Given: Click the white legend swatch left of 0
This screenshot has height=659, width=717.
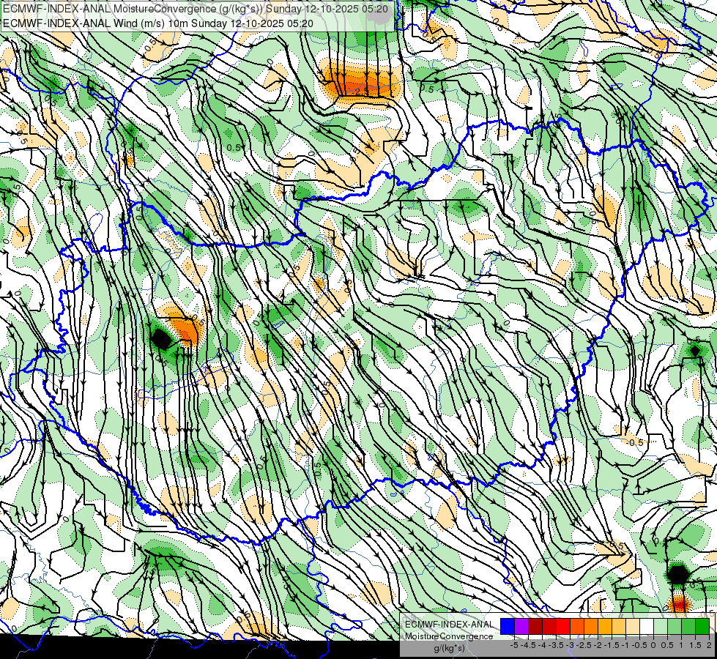Looking at the screenshot, I should (647, 626).
